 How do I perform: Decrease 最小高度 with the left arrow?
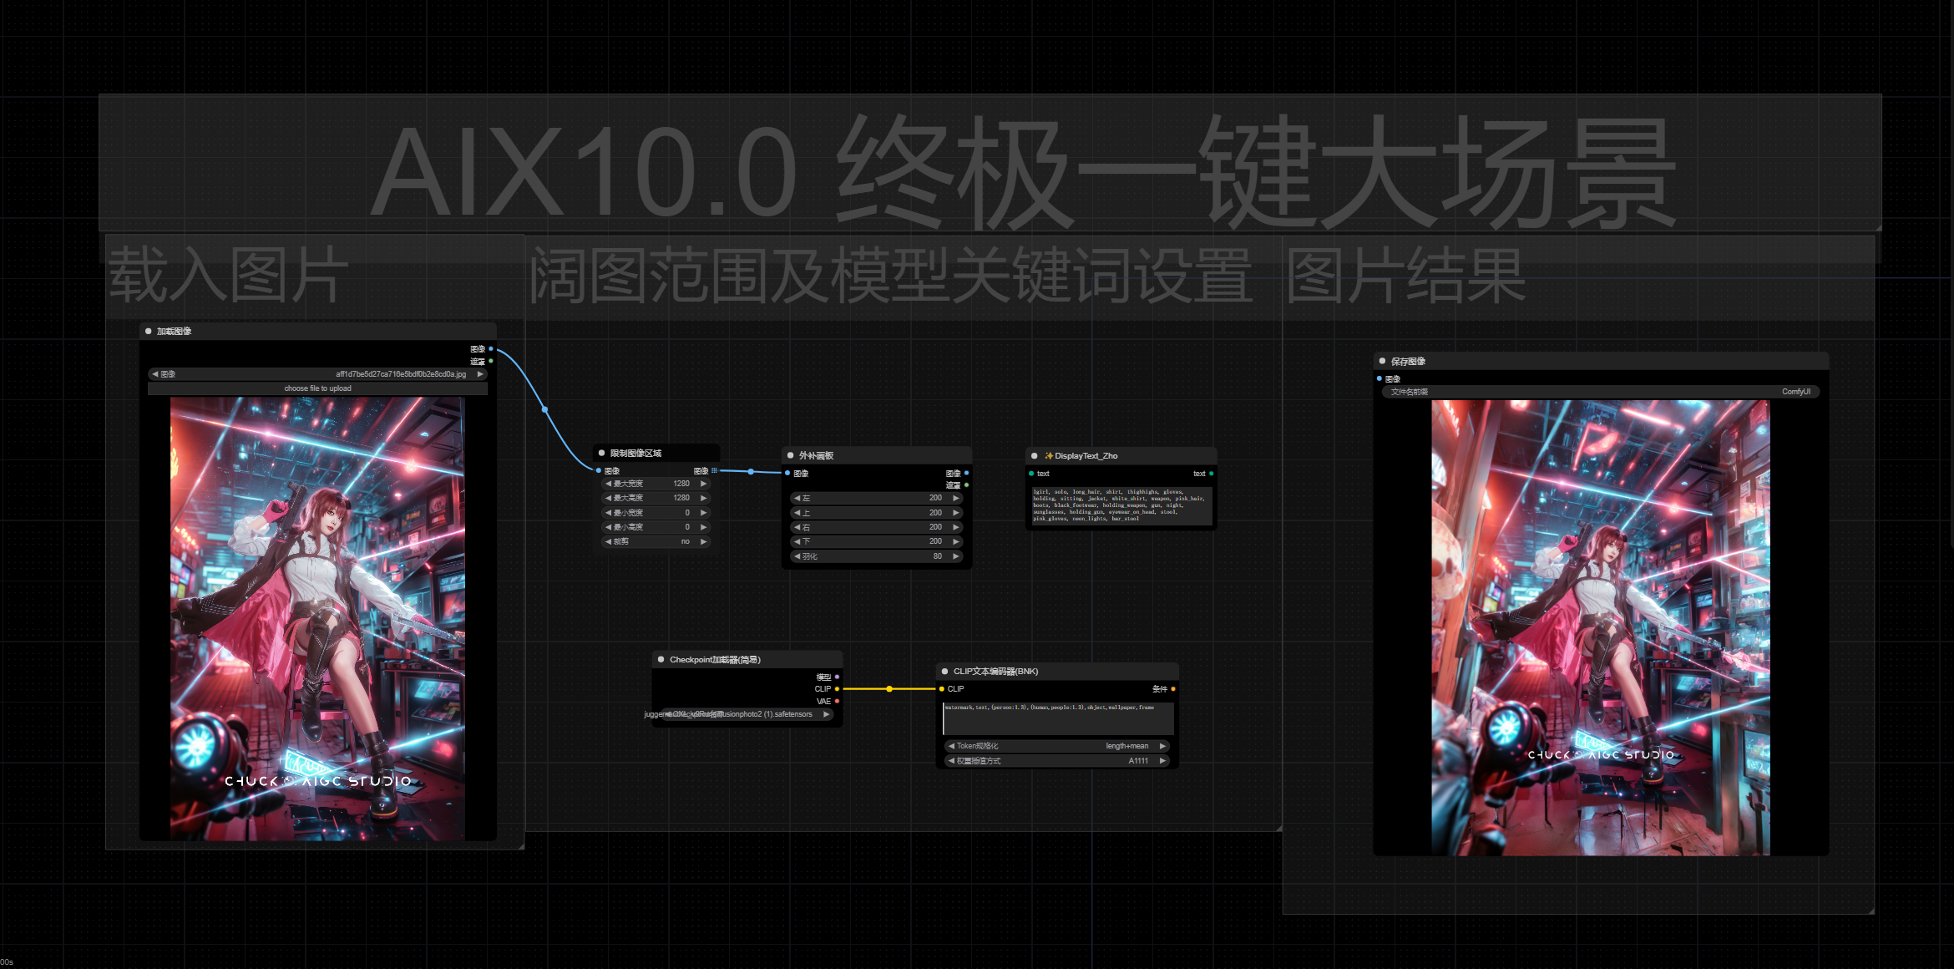pos(608,527)
